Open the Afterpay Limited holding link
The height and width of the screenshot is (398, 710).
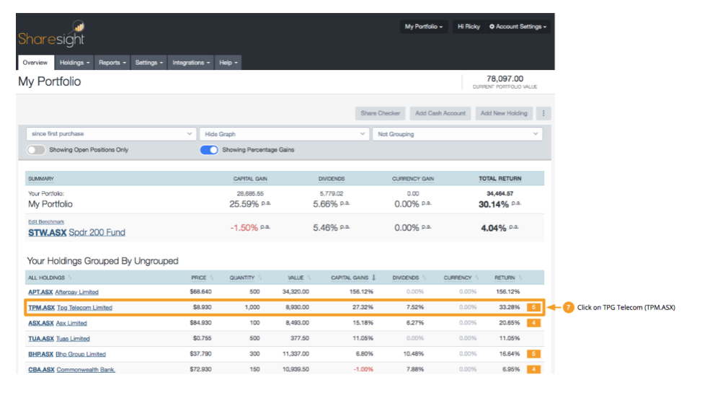[76, 292]
